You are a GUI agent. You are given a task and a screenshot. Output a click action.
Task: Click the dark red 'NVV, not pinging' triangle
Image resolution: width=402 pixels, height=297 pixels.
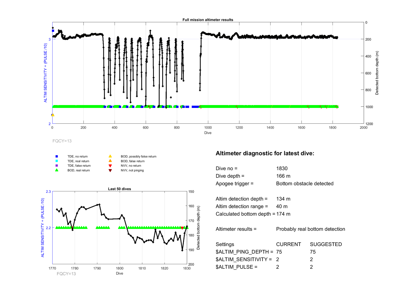pos(110,170)
